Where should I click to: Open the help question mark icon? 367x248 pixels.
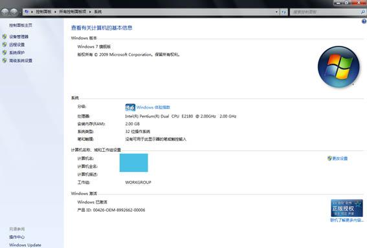pyautogui.click(x=364, y=21)
